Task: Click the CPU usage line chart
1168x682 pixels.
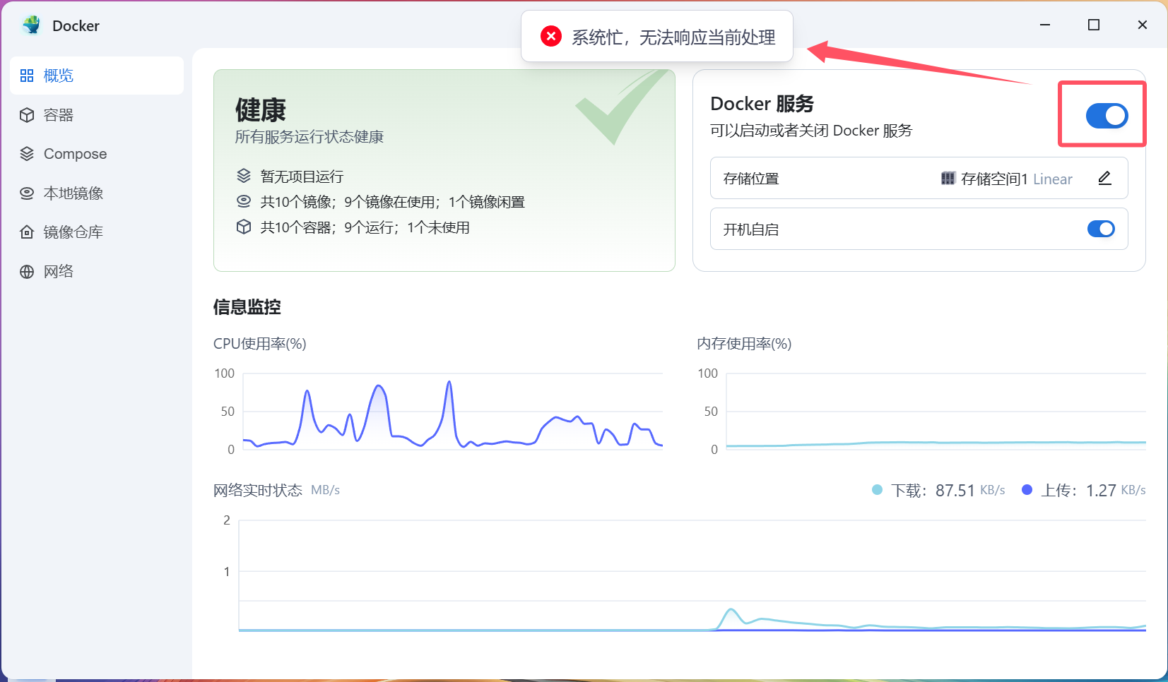Action: 453,412
